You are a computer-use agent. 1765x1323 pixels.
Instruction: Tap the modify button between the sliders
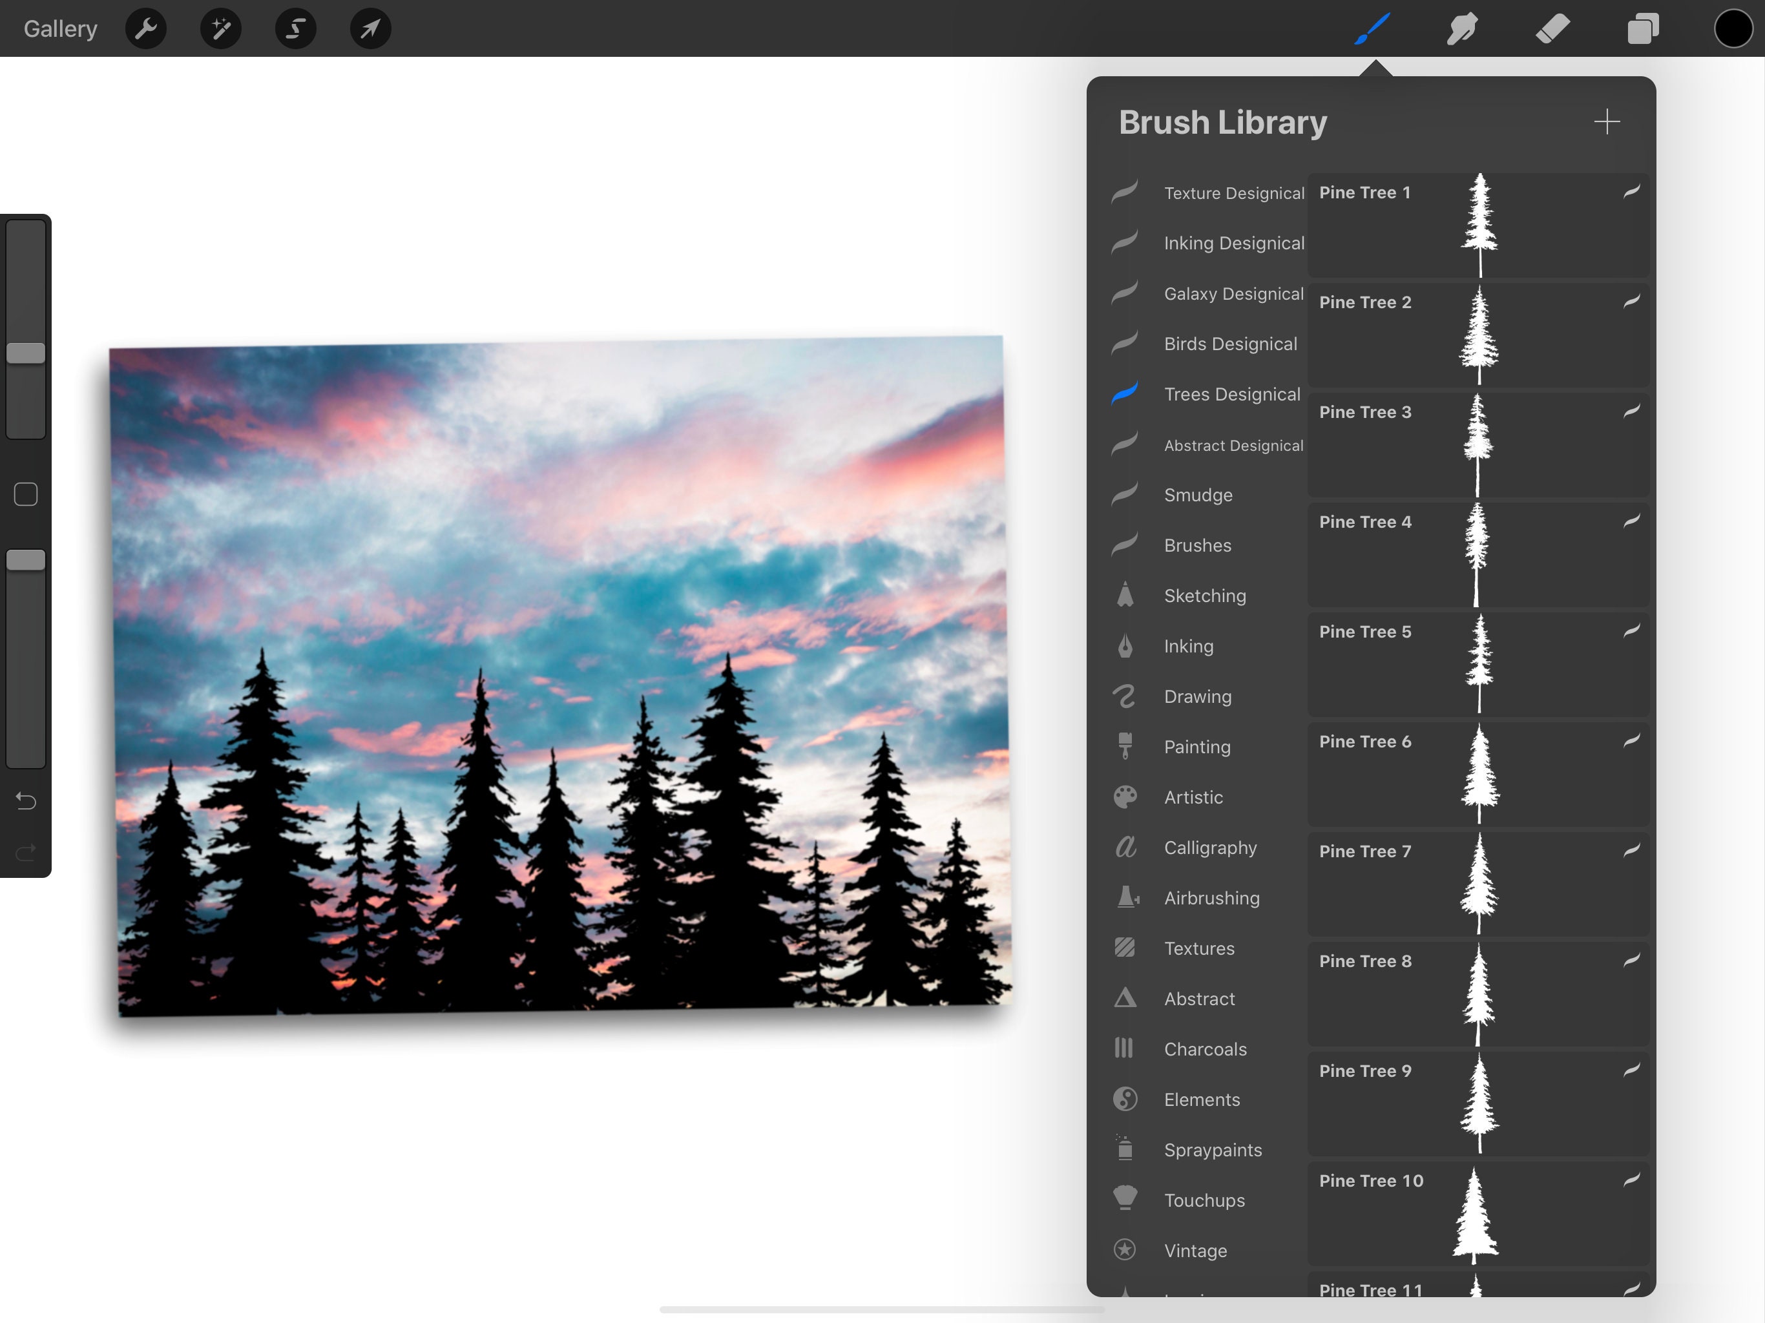click(x=25, y=494)
